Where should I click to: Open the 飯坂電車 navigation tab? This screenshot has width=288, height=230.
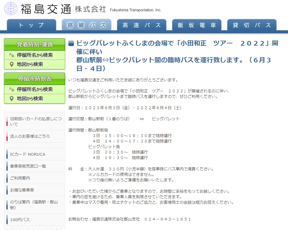pyautogui.click(x=197, y=25)
